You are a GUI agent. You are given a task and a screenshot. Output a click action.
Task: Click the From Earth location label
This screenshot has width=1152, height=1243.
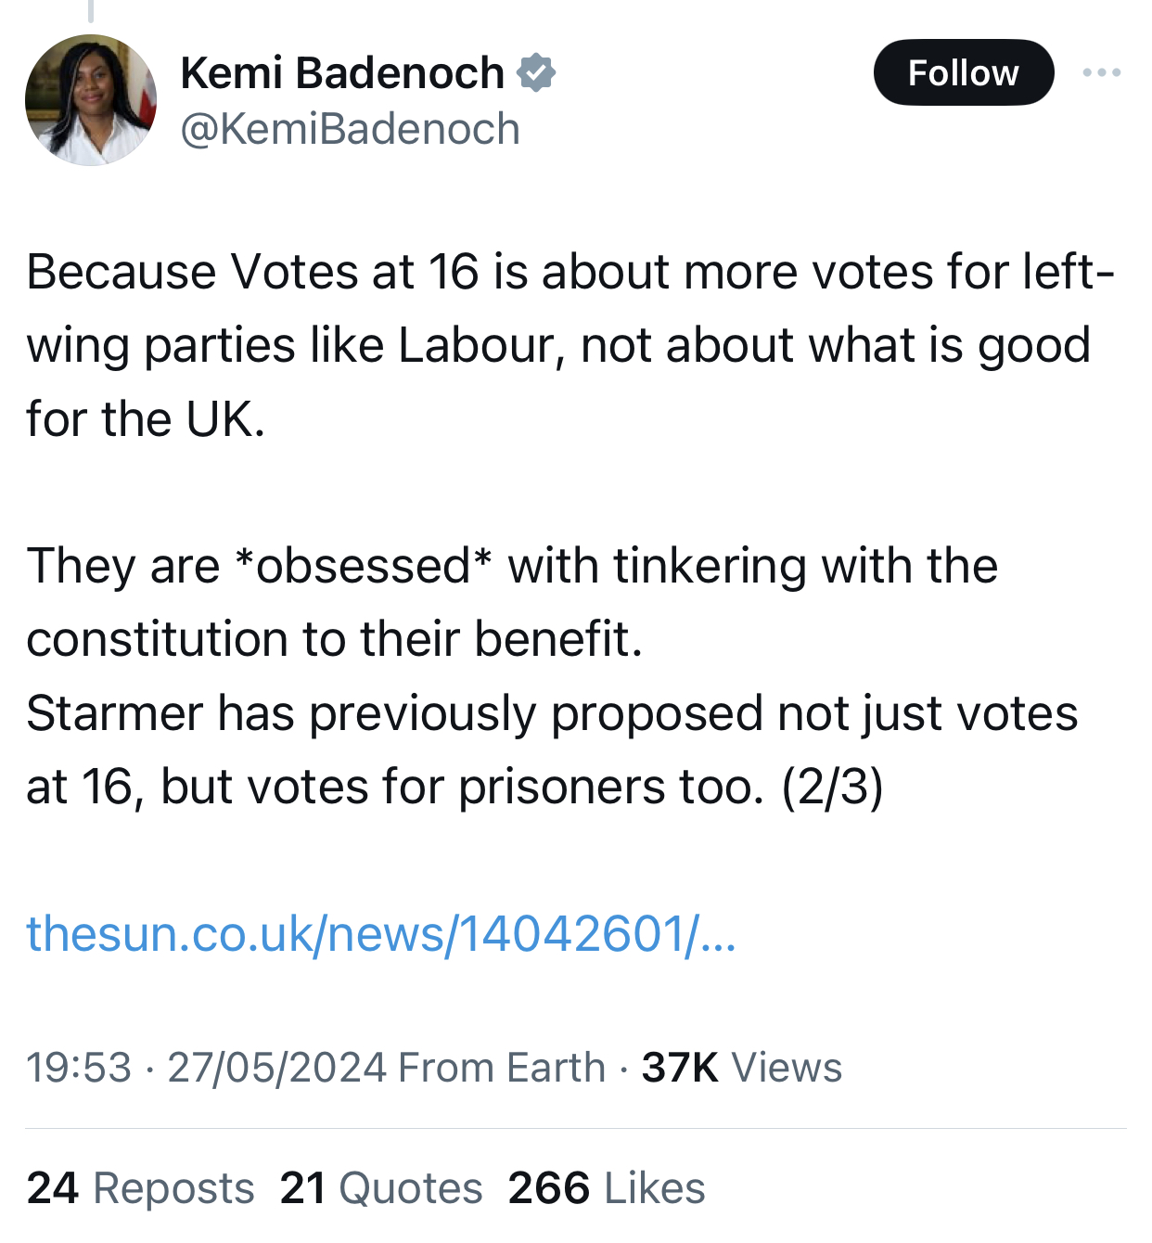click(x=502, y=1067)
